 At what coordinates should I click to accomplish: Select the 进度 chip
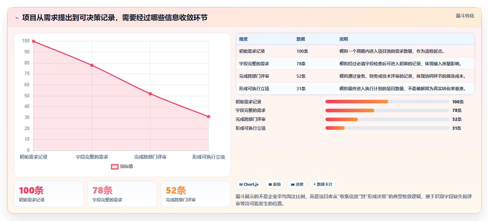pyautogui.click(x=297, y=184)
